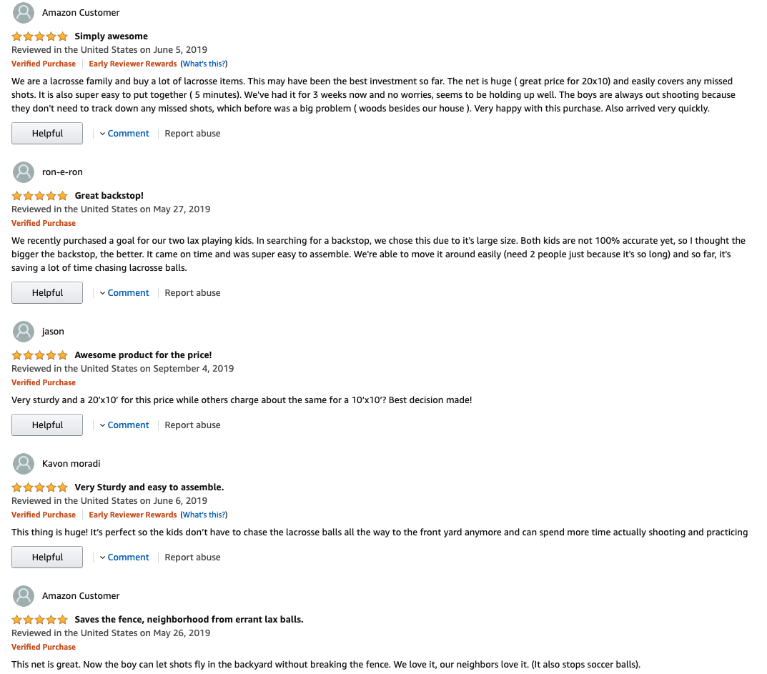The height and width of the screenshot is (674, 767).
Task: Click the star rating on 'Simply awesome' review
Action: point(40,36)
